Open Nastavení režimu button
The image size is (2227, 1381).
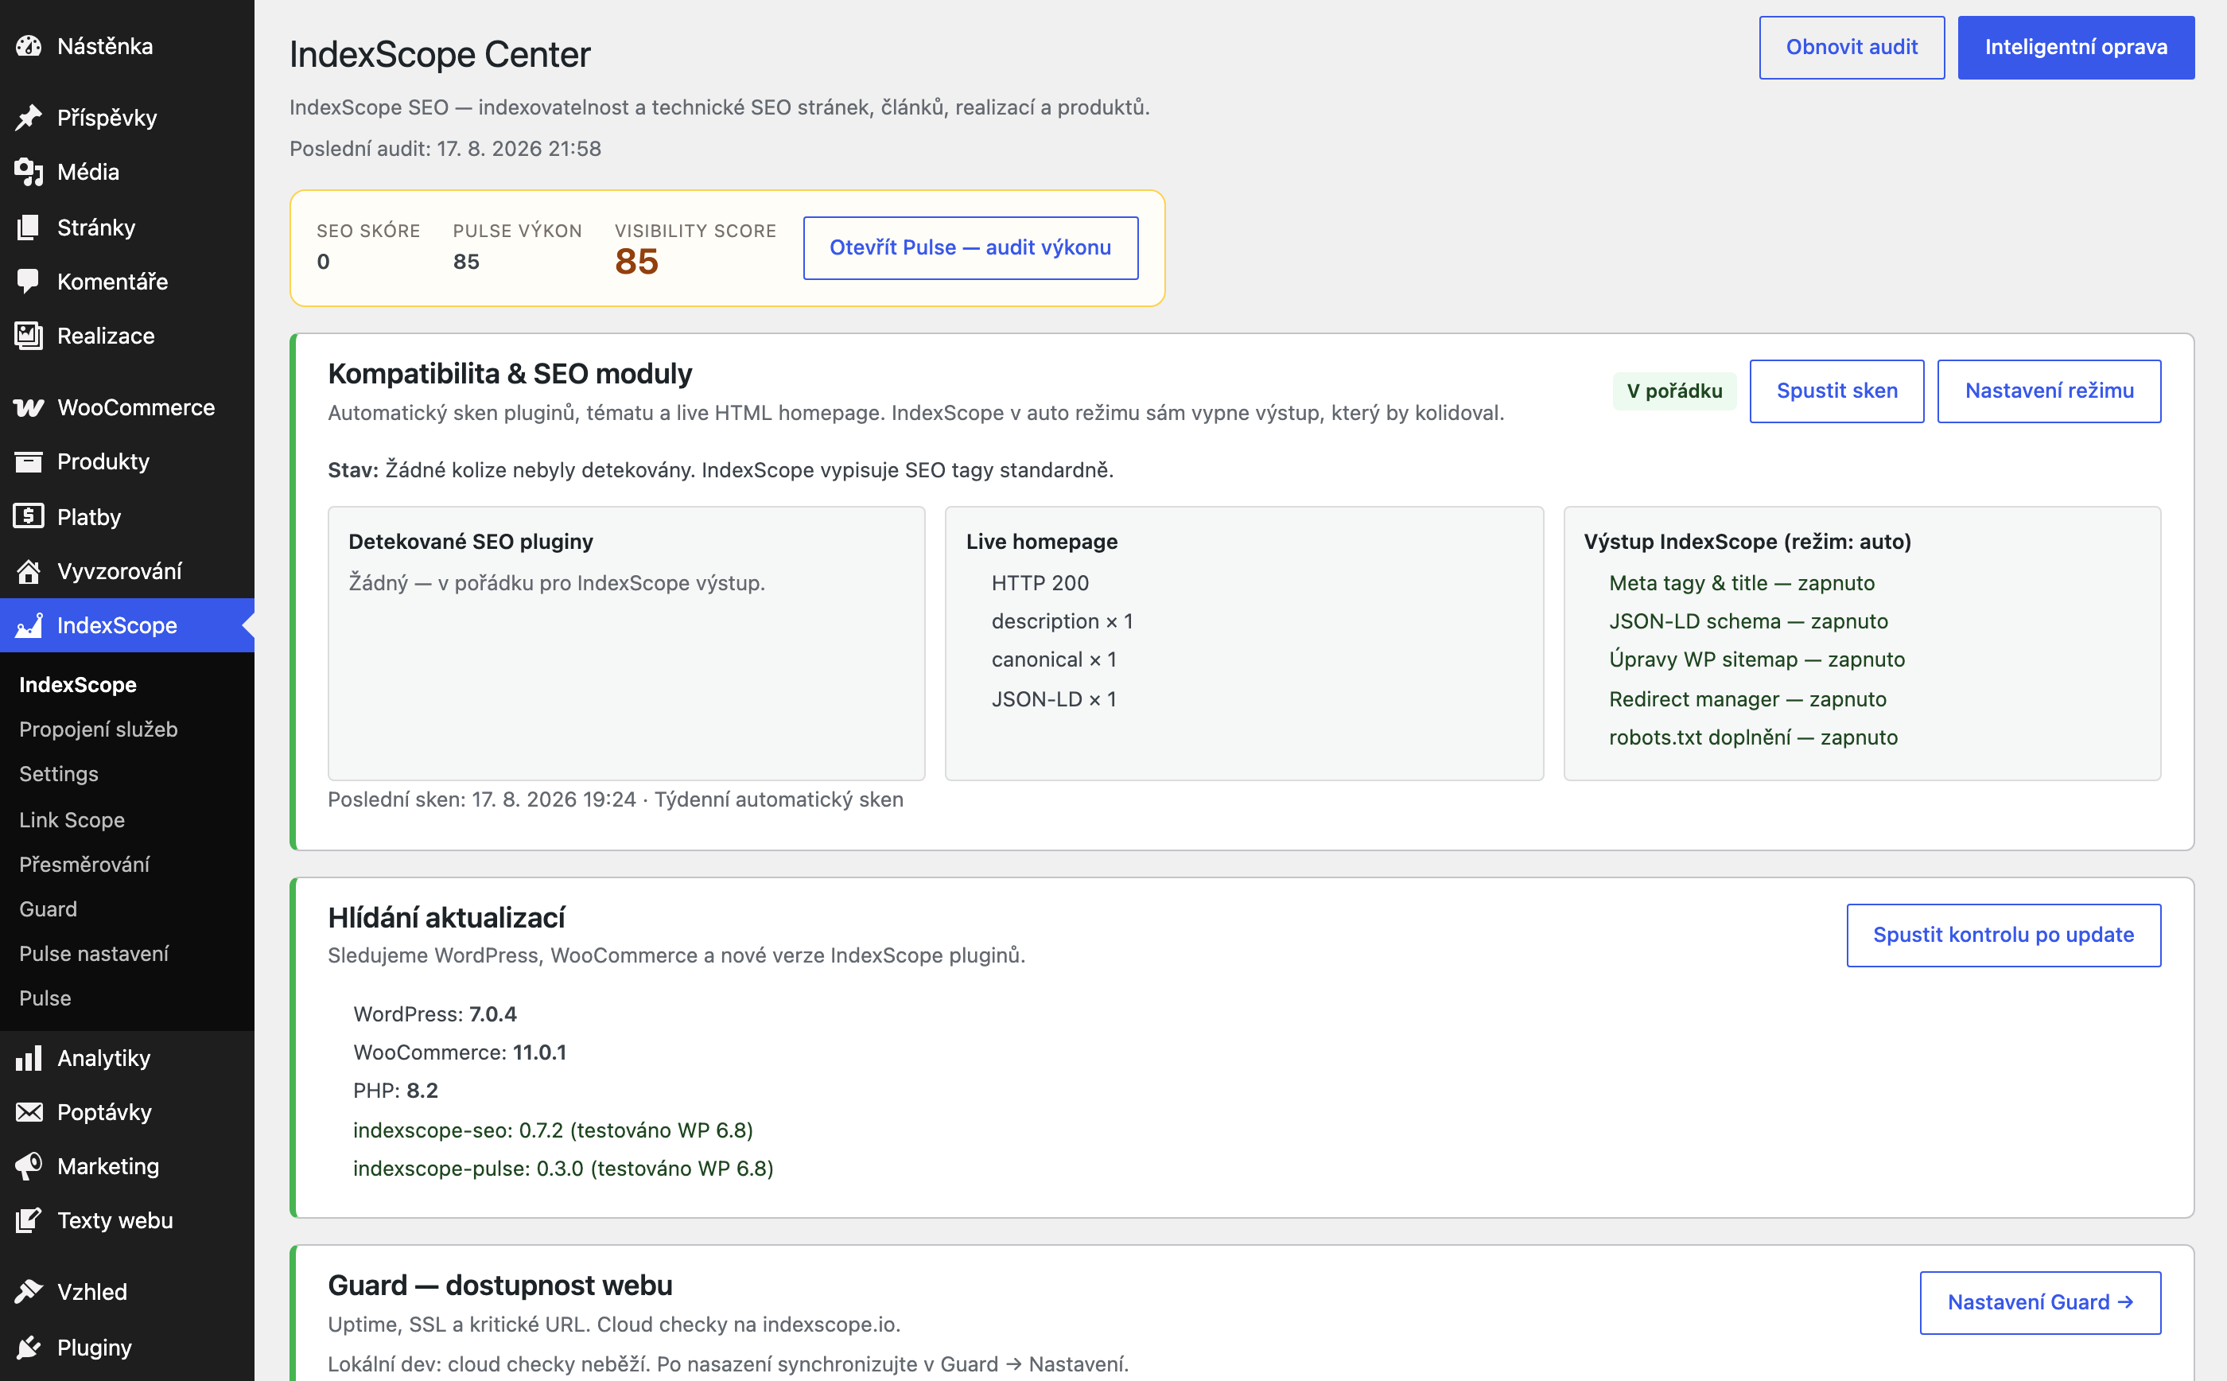[x=2049, y=391]
